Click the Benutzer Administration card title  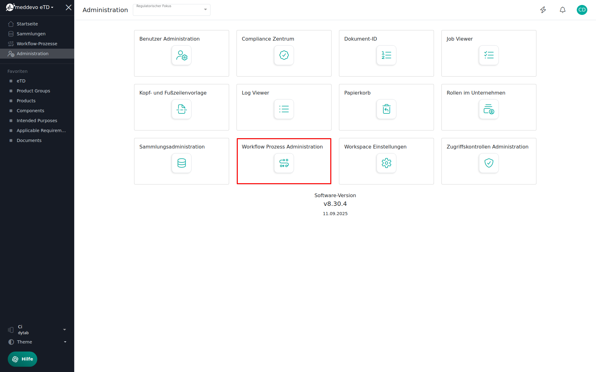click(x=169, y=39)
